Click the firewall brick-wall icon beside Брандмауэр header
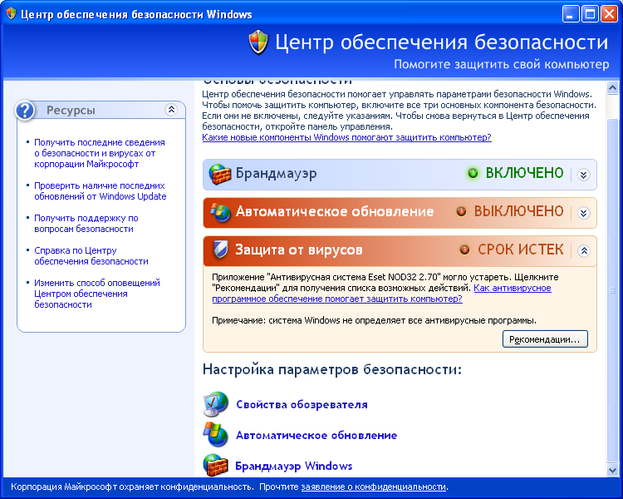The width and height of the screenshot is (623, 499). tap(220, 175)
